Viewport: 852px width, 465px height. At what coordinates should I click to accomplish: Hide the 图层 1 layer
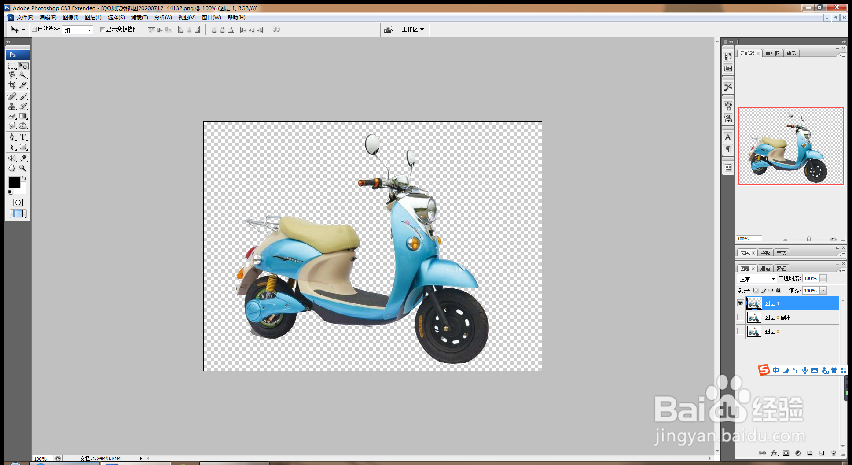click(740, 303)
